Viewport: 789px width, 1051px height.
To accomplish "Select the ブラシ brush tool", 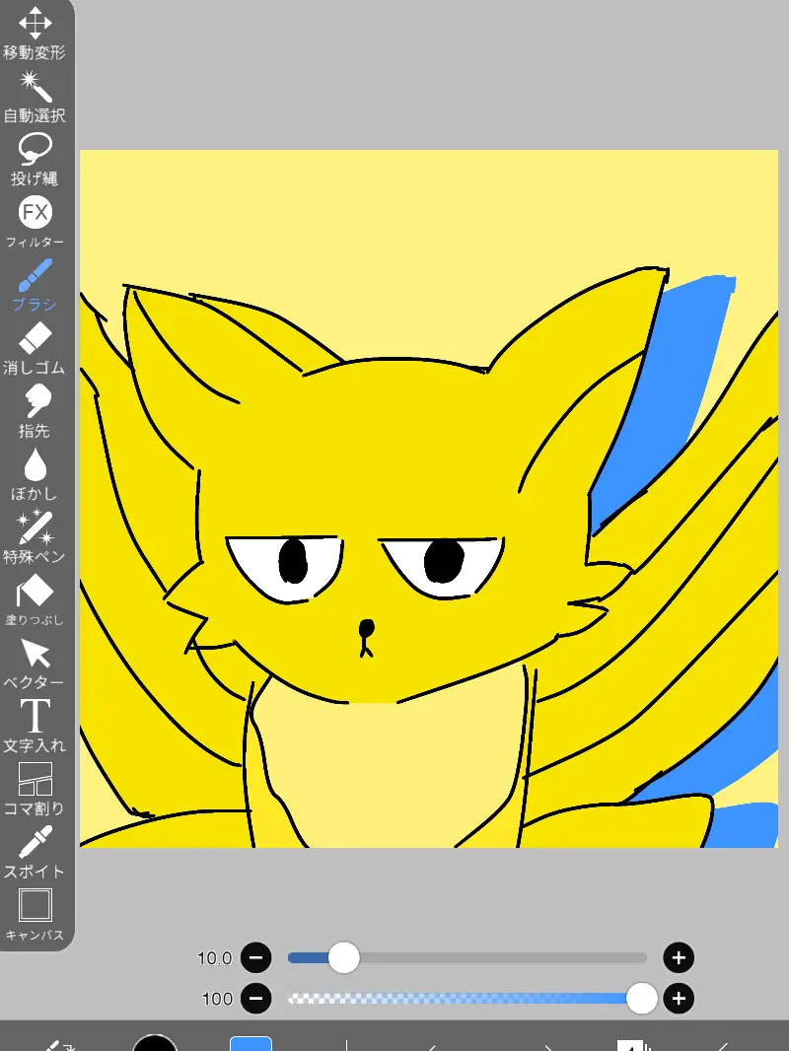I will tap(35, 286).
